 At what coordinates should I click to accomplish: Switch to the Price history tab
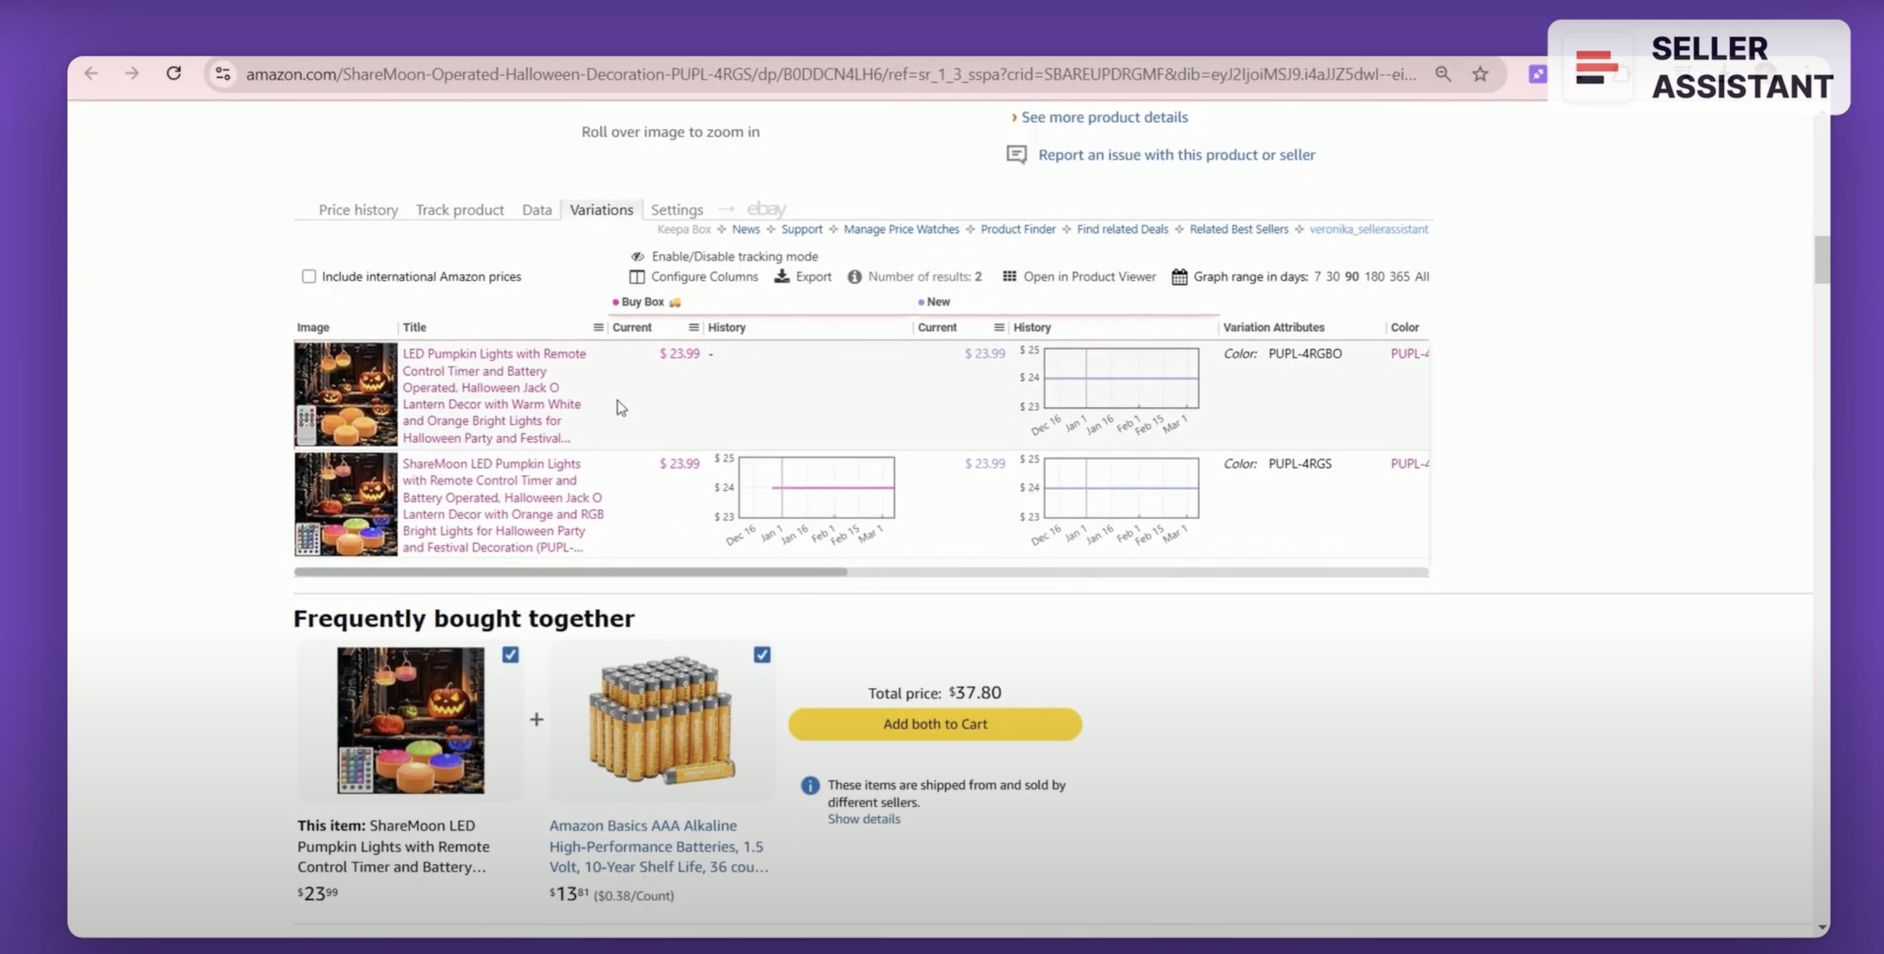[358, 210]
